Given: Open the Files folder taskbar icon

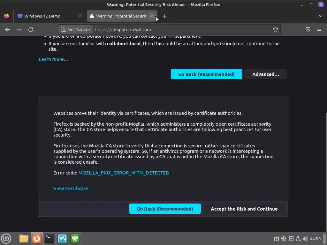Looking at the screenshot, I should point(24,239).
